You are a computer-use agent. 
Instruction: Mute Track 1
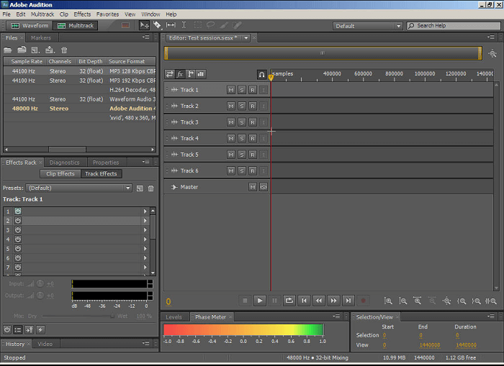231,90
